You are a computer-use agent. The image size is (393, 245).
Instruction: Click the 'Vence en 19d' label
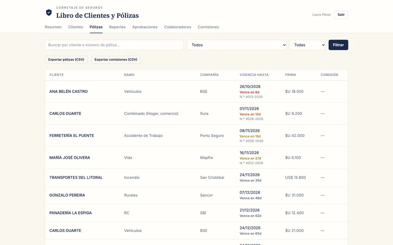(x=250, y=136)
